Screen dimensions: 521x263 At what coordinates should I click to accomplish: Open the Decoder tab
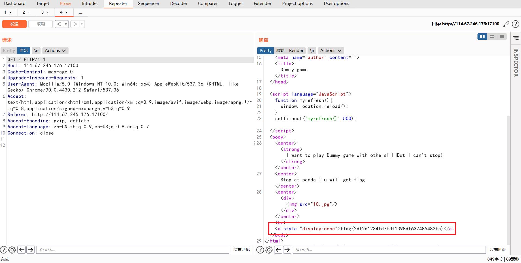[179, 4]
